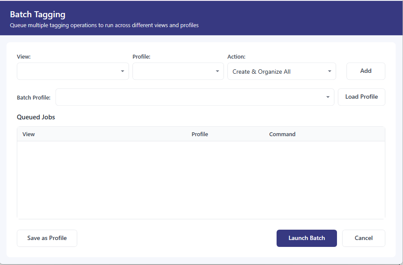Open the View dropdown arrow
Image resolution: width=403 pixels, height=265 pixels.
123,71
